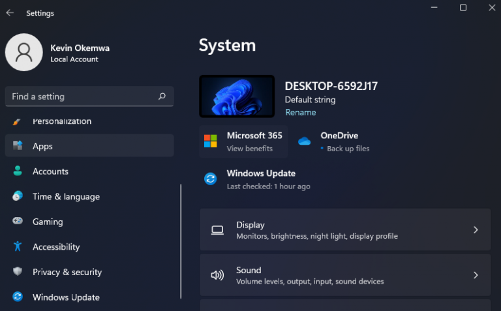Screen dimensions: 501x311
Task: Click the Default string text
Action: pos(310,100)
